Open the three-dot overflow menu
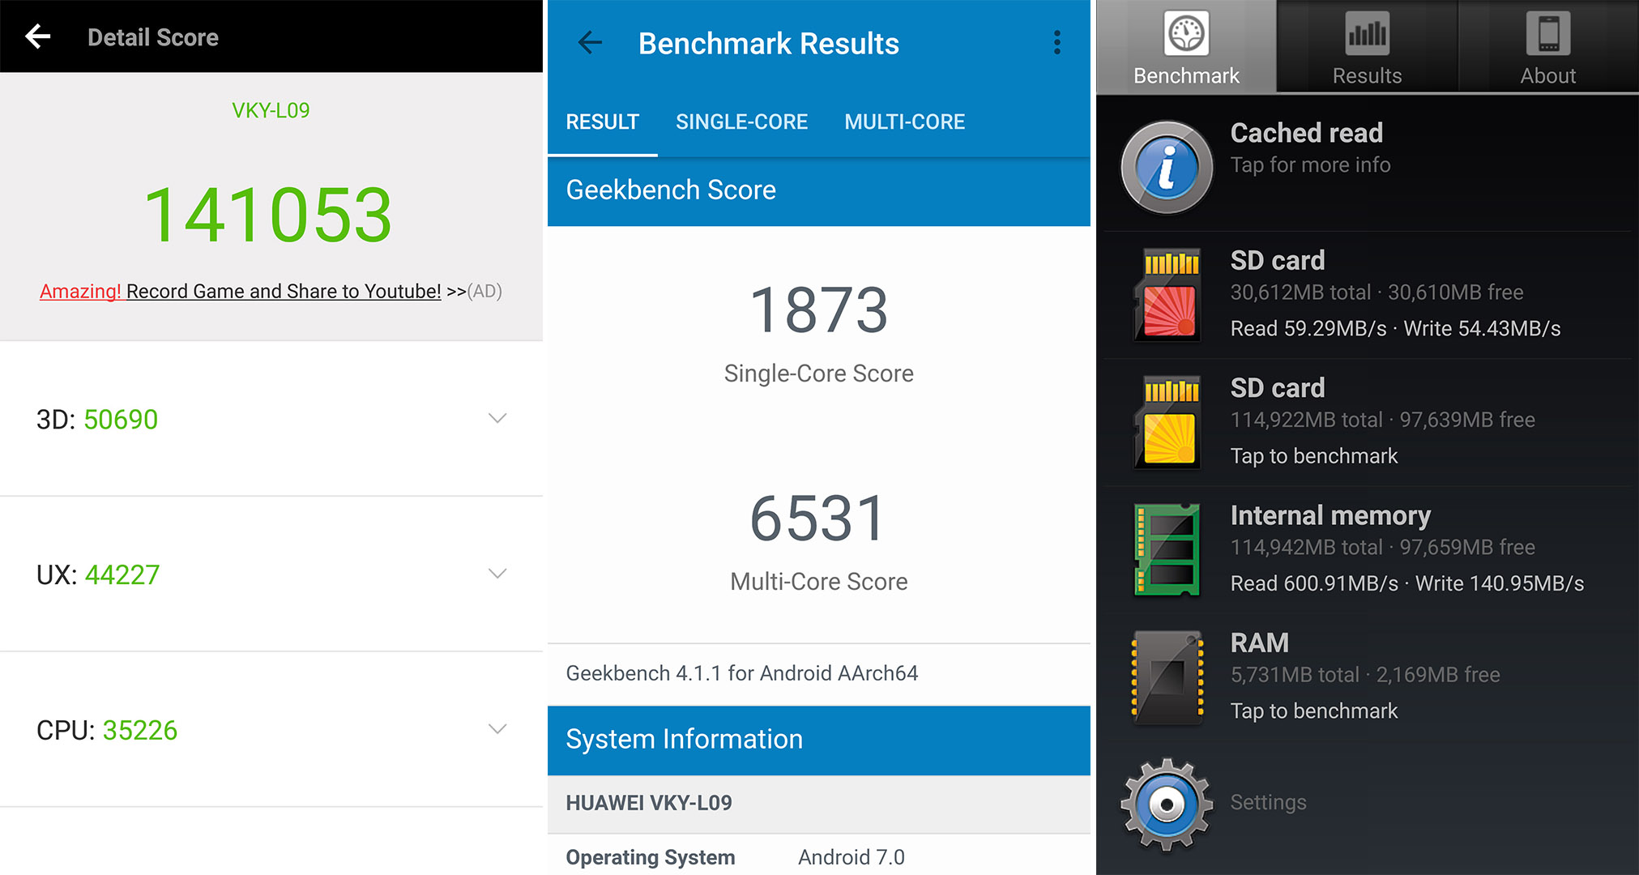 click(1056, 43)
